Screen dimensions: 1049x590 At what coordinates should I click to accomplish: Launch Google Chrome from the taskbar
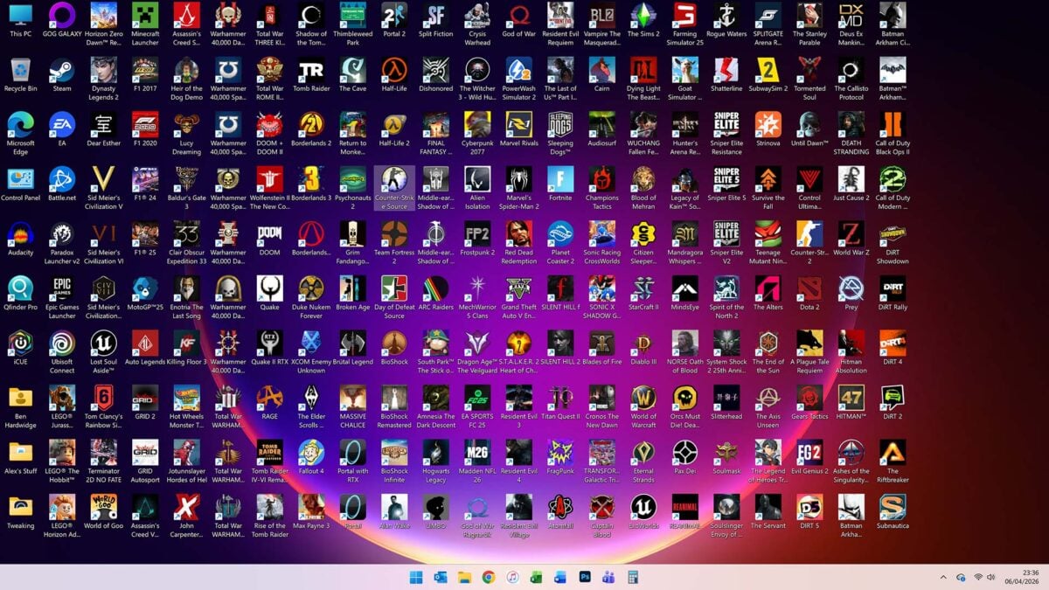point(488,577)
